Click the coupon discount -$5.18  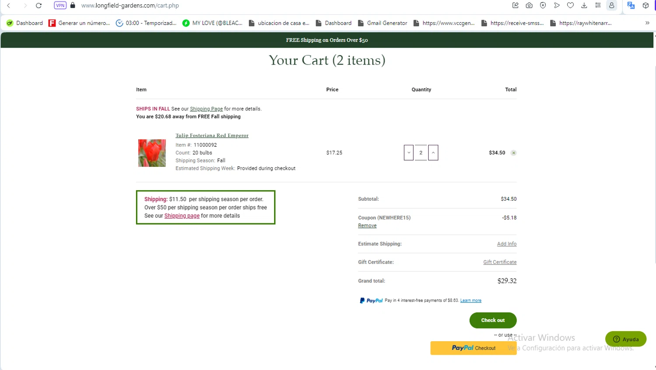click(x=509, y=218)
